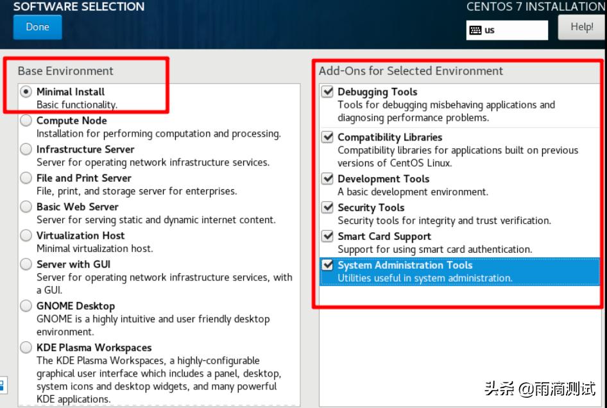Choose Basic Web Server environment
This screenshot has height=408, width=607.
pos(26,207)
